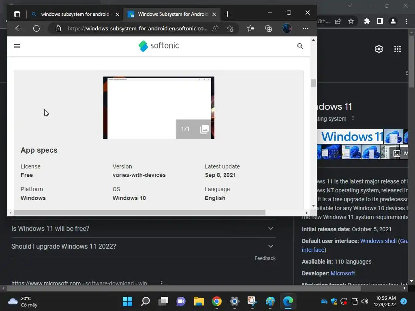Add this page to favorites star icon

point(230,28)
